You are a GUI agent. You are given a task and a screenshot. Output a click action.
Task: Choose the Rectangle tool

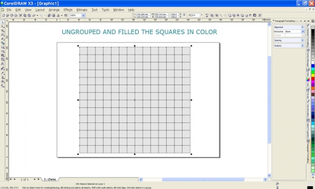tap(3, 47)
